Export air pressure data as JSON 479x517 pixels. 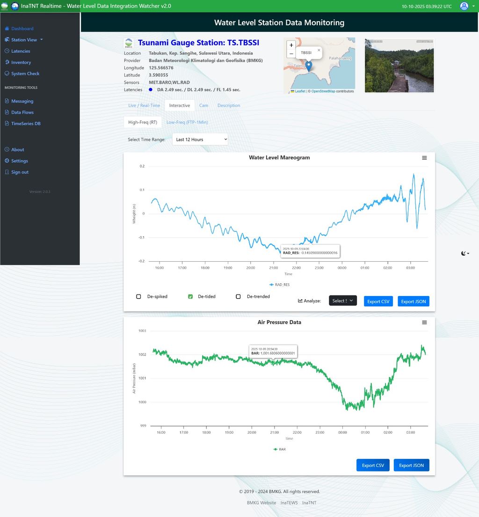tap(412, 465)
